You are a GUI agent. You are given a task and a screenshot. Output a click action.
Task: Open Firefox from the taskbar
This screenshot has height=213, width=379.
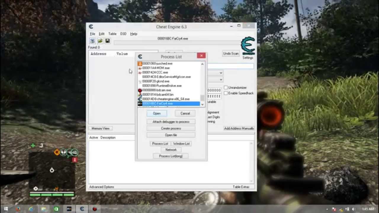coord(18,209)
